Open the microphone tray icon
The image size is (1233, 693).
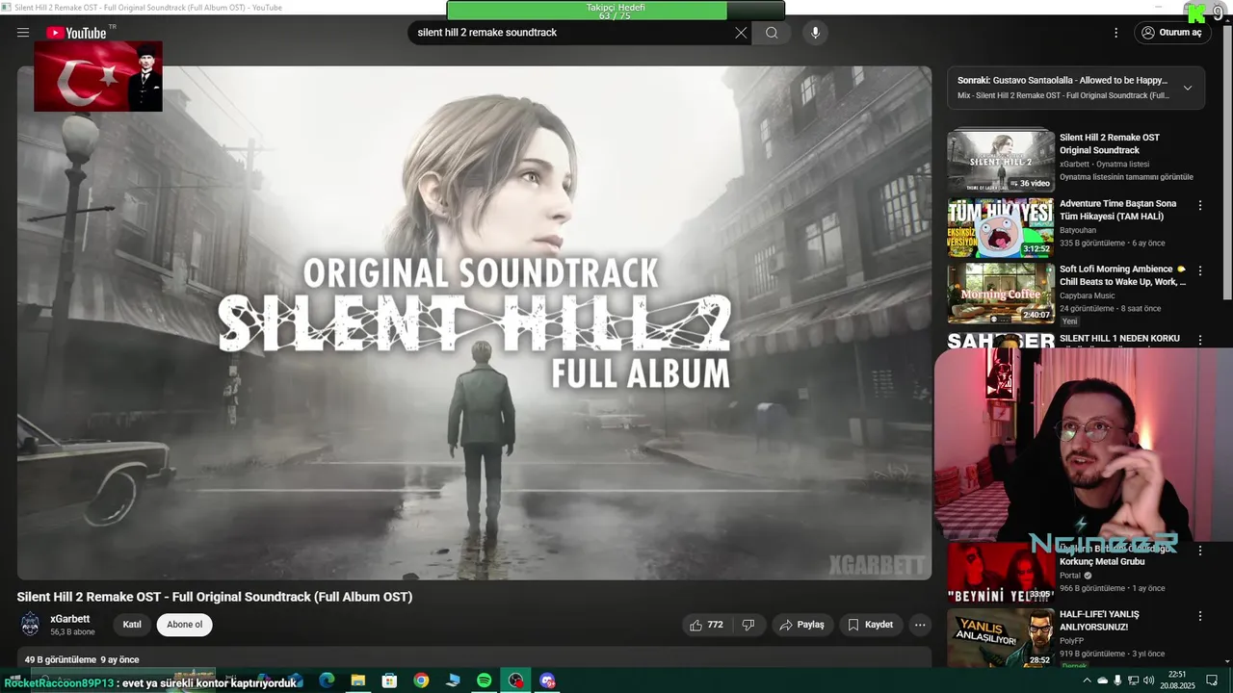(1117, 680)
